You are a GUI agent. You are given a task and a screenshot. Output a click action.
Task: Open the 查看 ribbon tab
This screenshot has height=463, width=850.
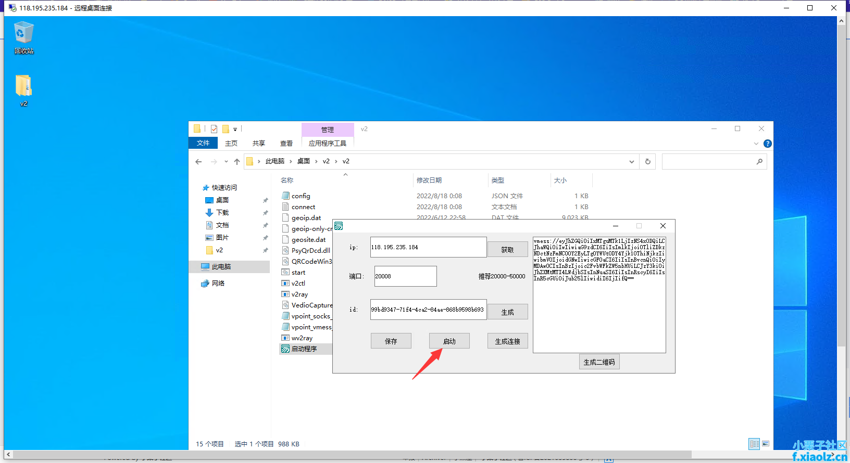tap(286, 144)
